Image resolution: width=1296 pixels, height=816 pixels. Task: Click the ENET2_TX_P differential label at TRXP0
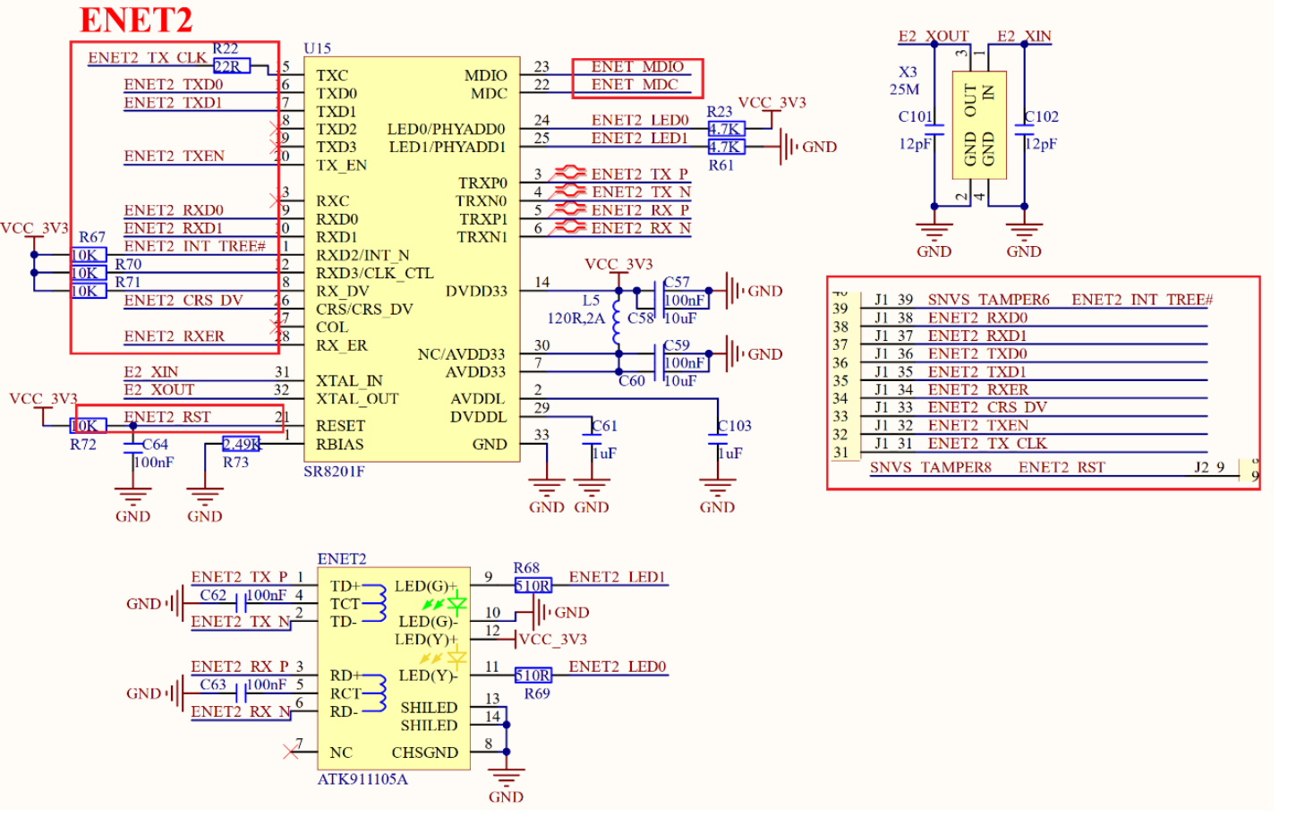pyautogui.click(x=640, y=174)
